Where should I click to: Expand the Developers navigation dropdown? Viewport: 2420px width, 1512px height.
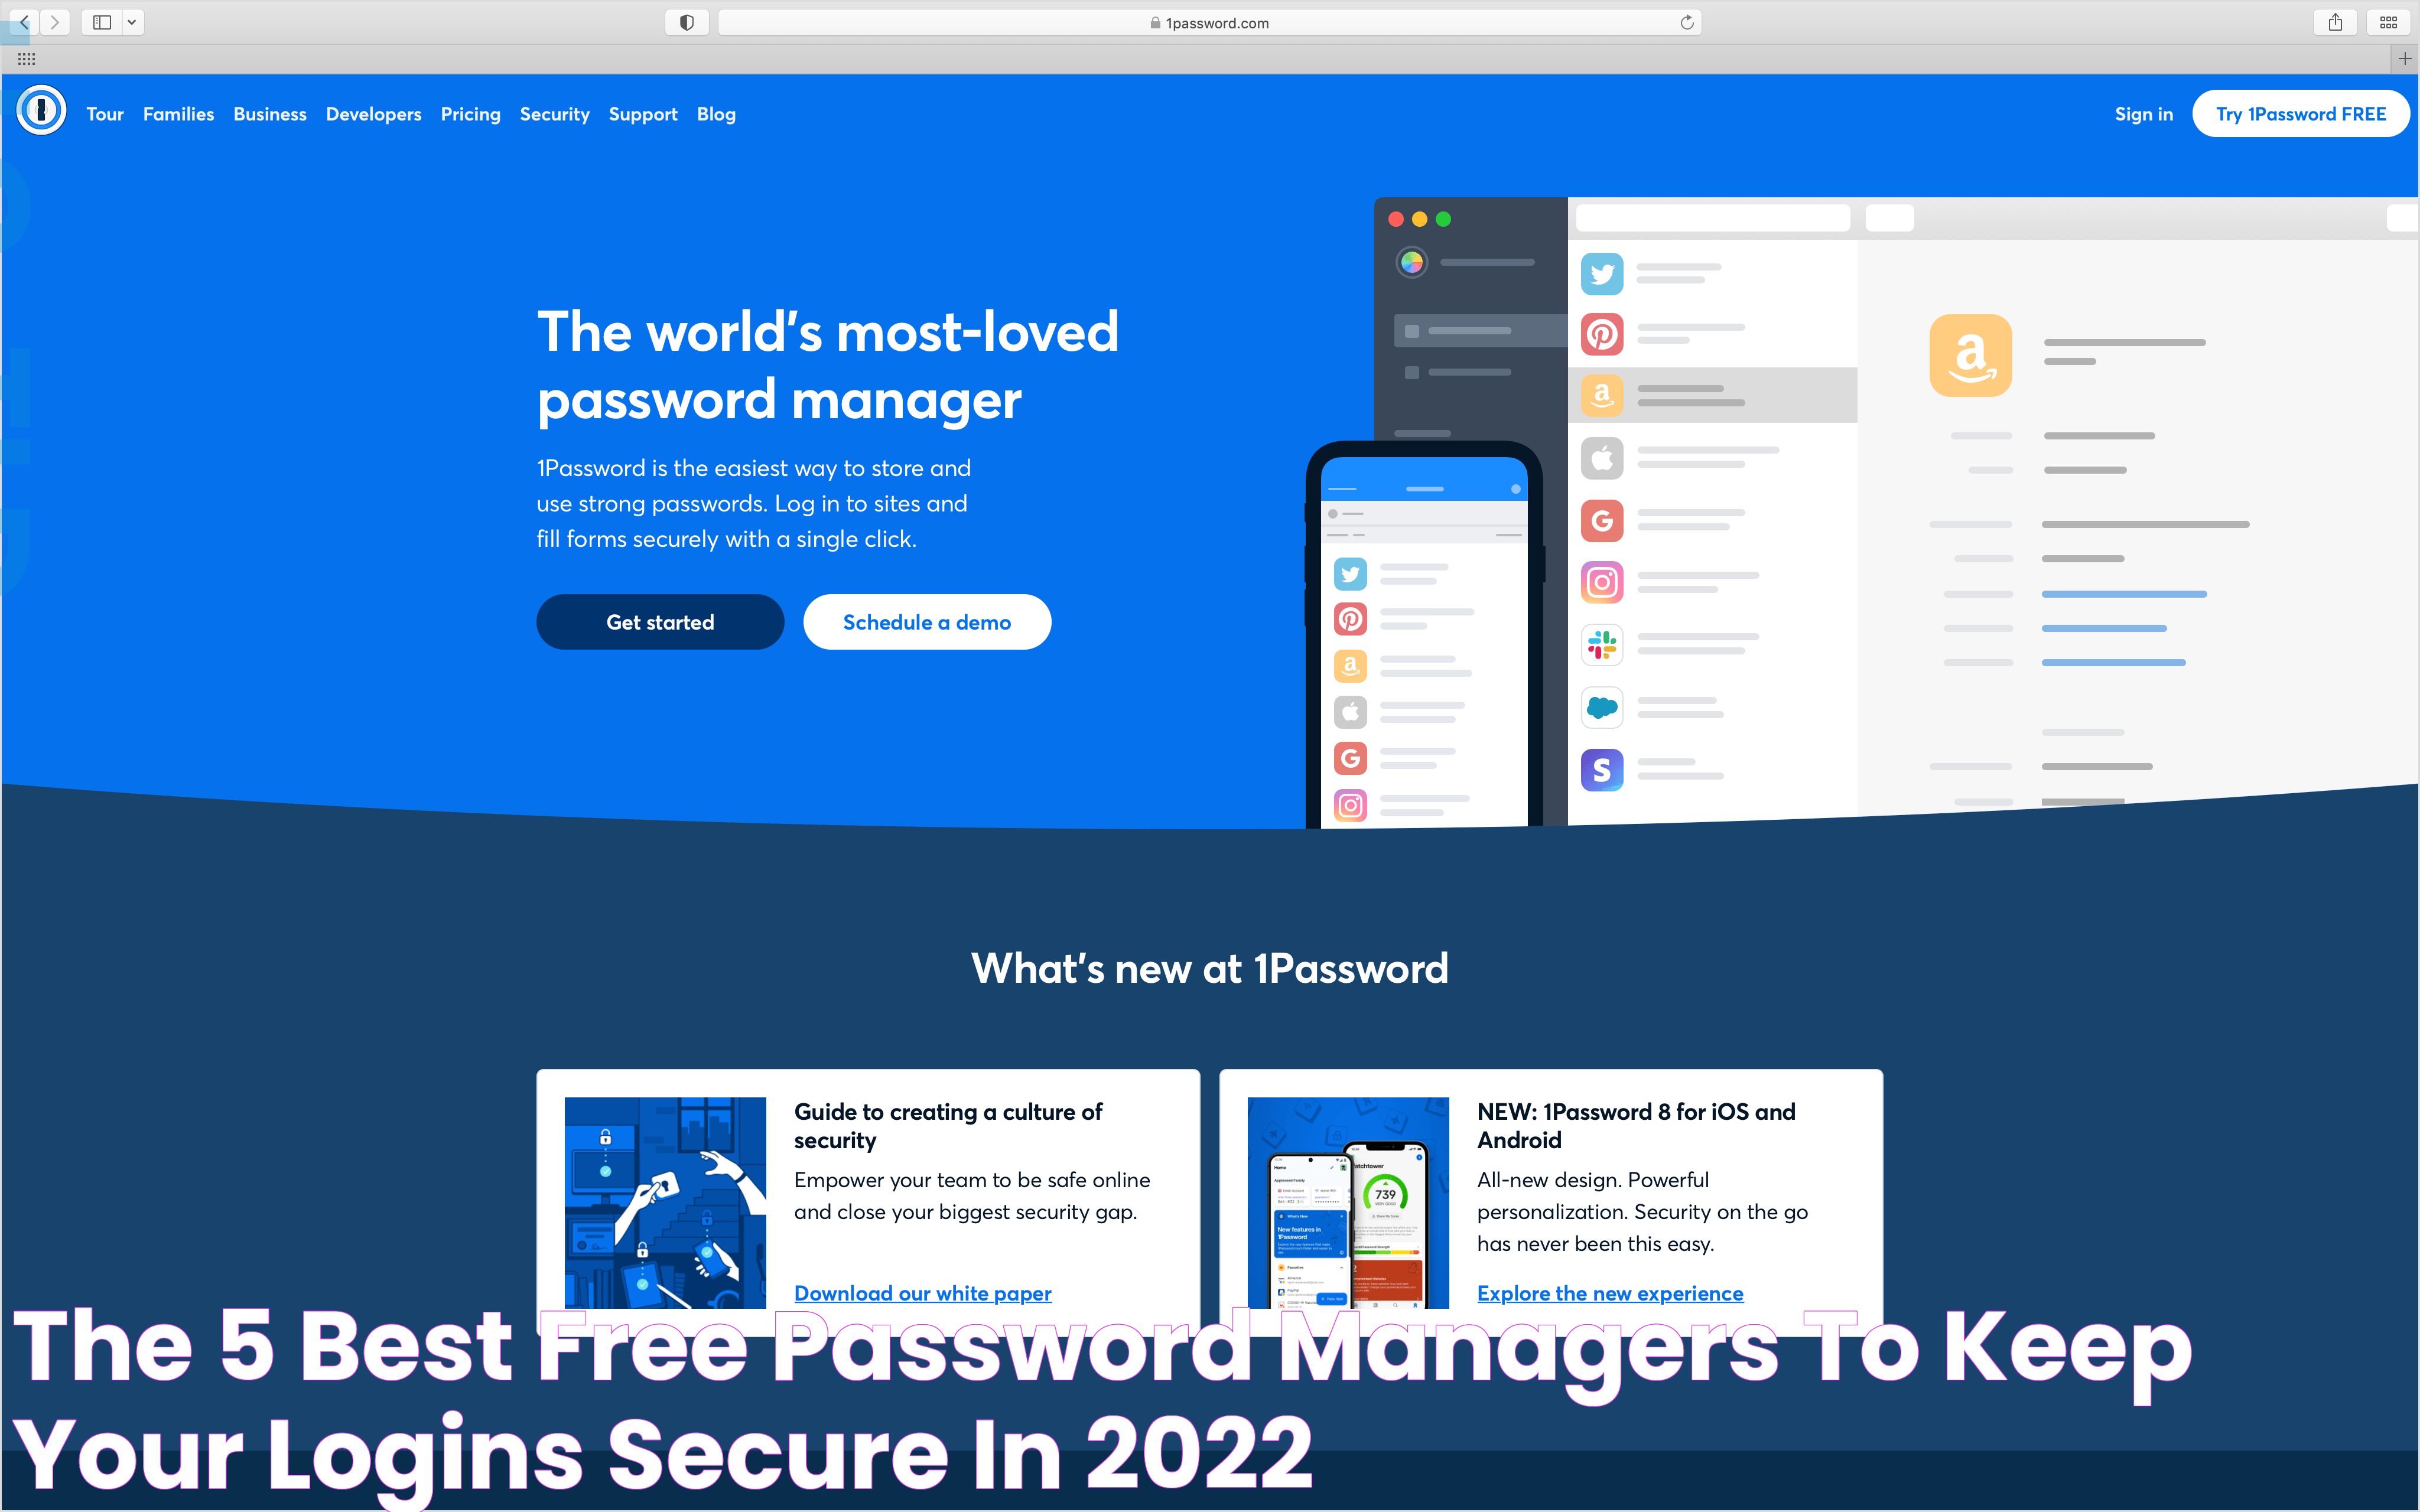tap(373, 113)
